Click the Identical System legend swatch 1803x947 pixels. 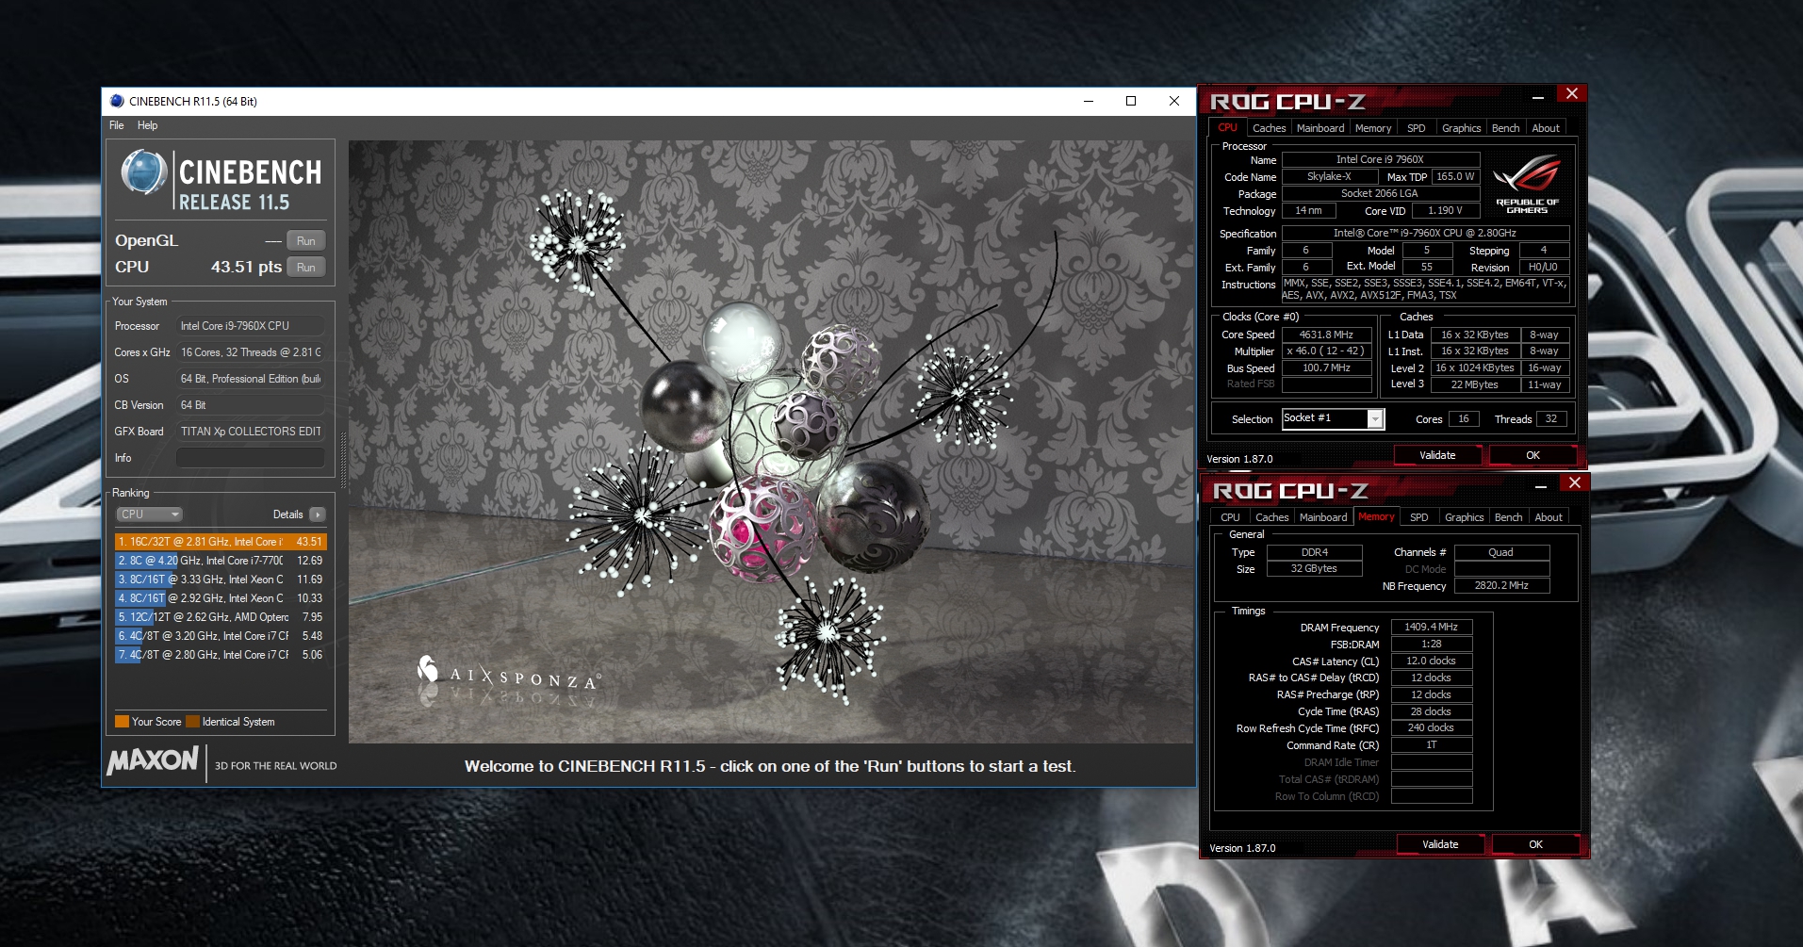click(192, 722)
